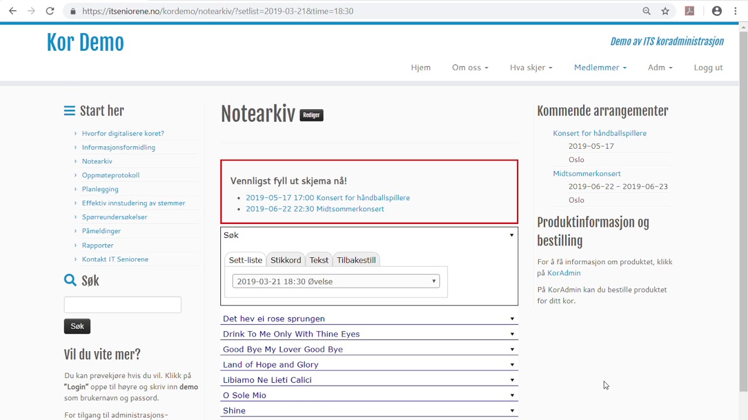Image resolution: width=748 pixels, height=420 pixels.
Task: Open the Hva skjer dropdown menu
Action: pos(531,68)
